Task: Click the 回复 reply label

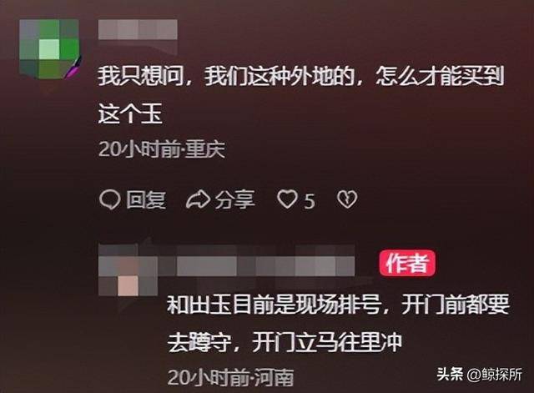Action: (146, 199)
